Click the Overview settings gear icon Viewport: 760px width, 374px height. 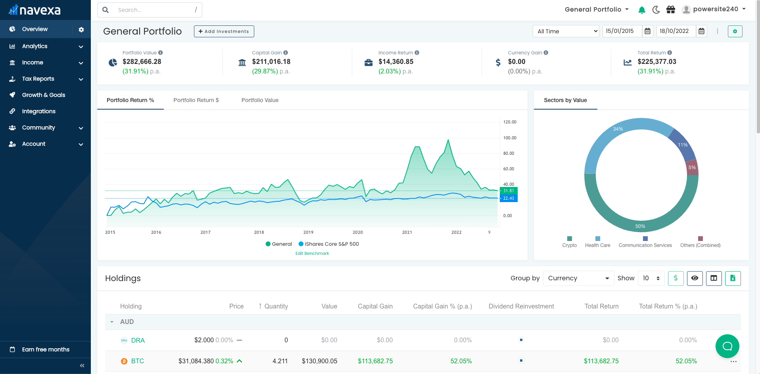pos(81,29)
